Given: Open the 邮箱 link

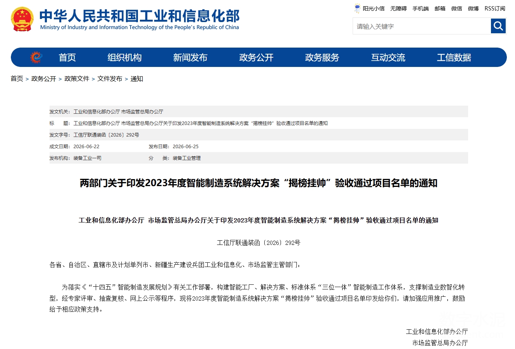Looking at the screenshot, I should pyautogui.click(x=440, y=9).
